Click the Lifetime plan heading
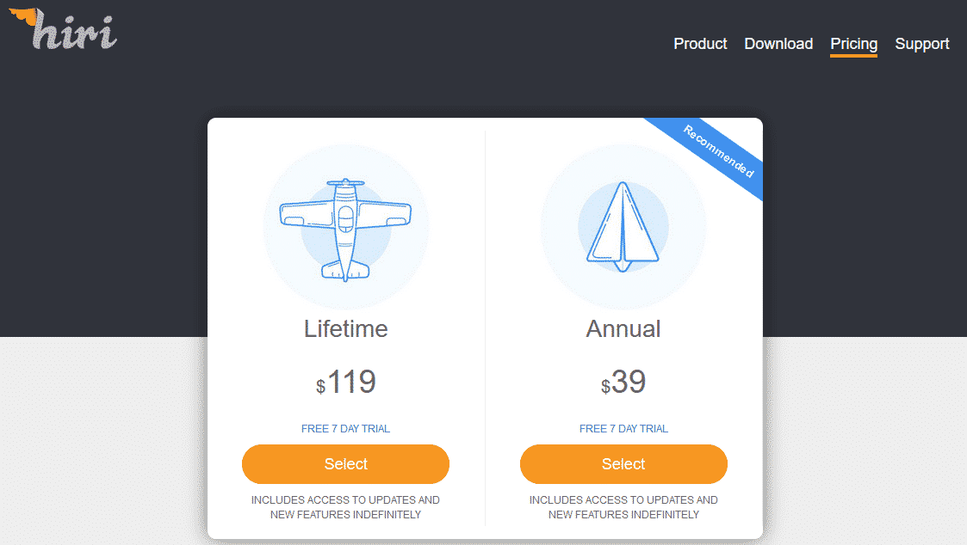The width and height of the screenshot is (967, 545). pos(345,328)
